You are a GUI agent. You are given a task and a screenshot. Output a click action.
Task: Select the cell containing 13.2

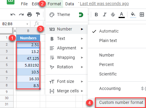(28, 51)
